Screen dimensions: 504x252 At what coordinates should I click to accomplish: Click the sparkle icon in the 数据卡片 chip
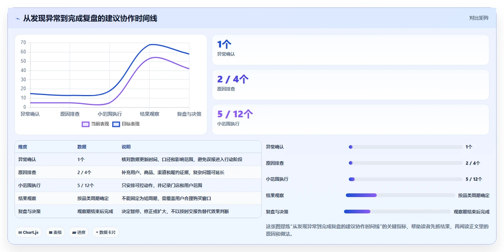97,232
